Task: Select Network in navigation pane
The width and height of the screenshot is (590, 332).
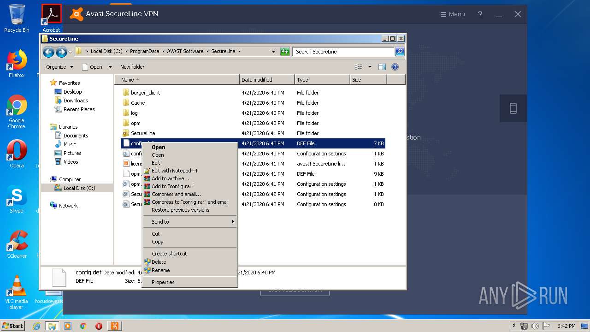Action: (68, 206)
